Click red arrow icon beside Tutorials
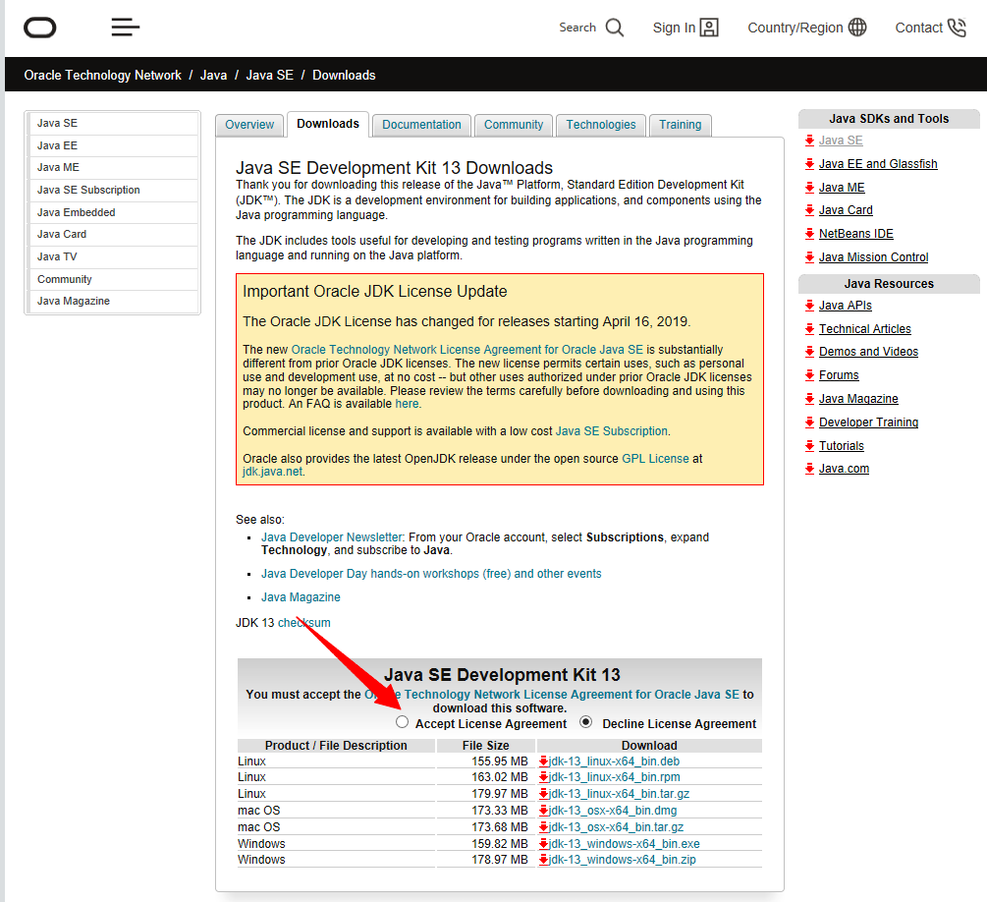The image size is (987, 902). click(809, 446)
